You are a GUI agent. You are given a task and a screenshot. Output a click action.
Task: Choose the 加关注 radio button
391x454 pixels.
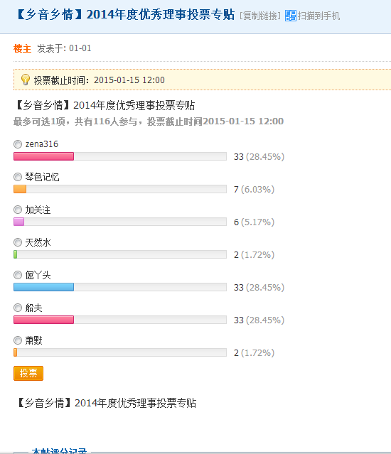[18, 210]
